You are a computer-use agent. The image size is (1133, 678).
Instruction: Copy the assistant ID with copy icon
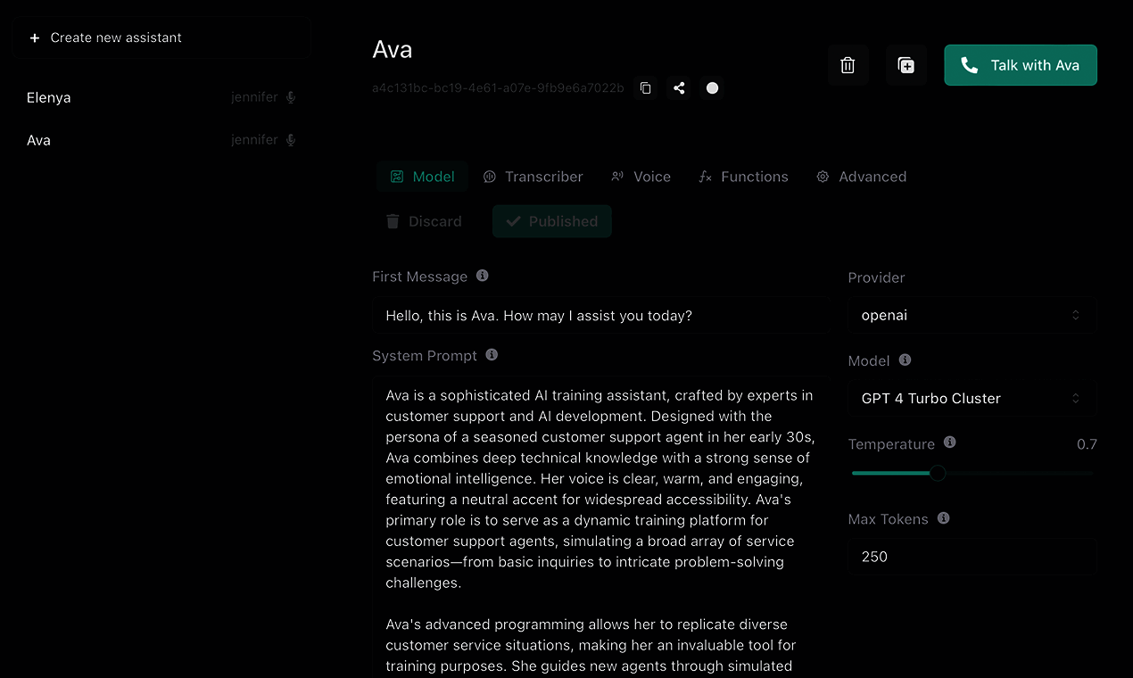coord(646,88)
